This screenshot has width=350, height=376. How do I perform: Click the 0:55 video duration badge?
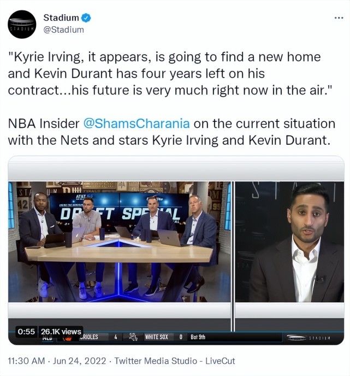pyautogui.click(x=26, y=332)
